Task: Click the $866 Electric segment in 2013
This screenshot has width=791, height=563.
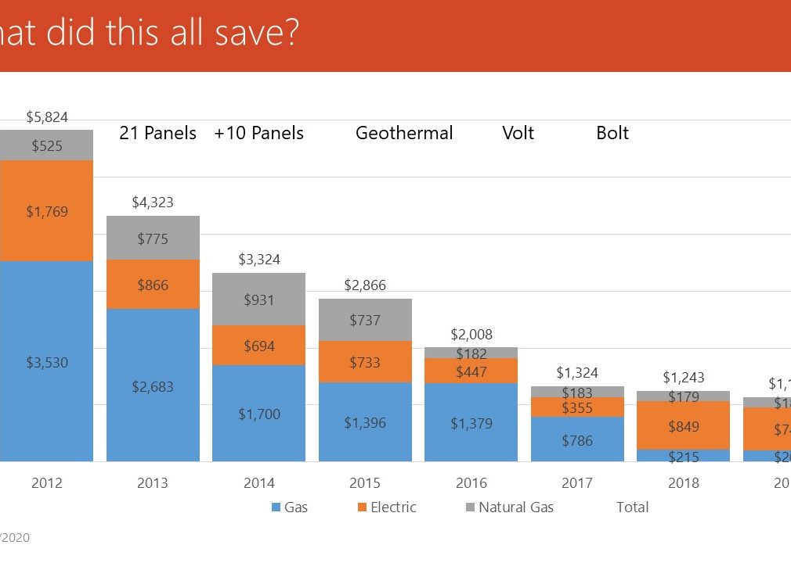Action: 153,285
